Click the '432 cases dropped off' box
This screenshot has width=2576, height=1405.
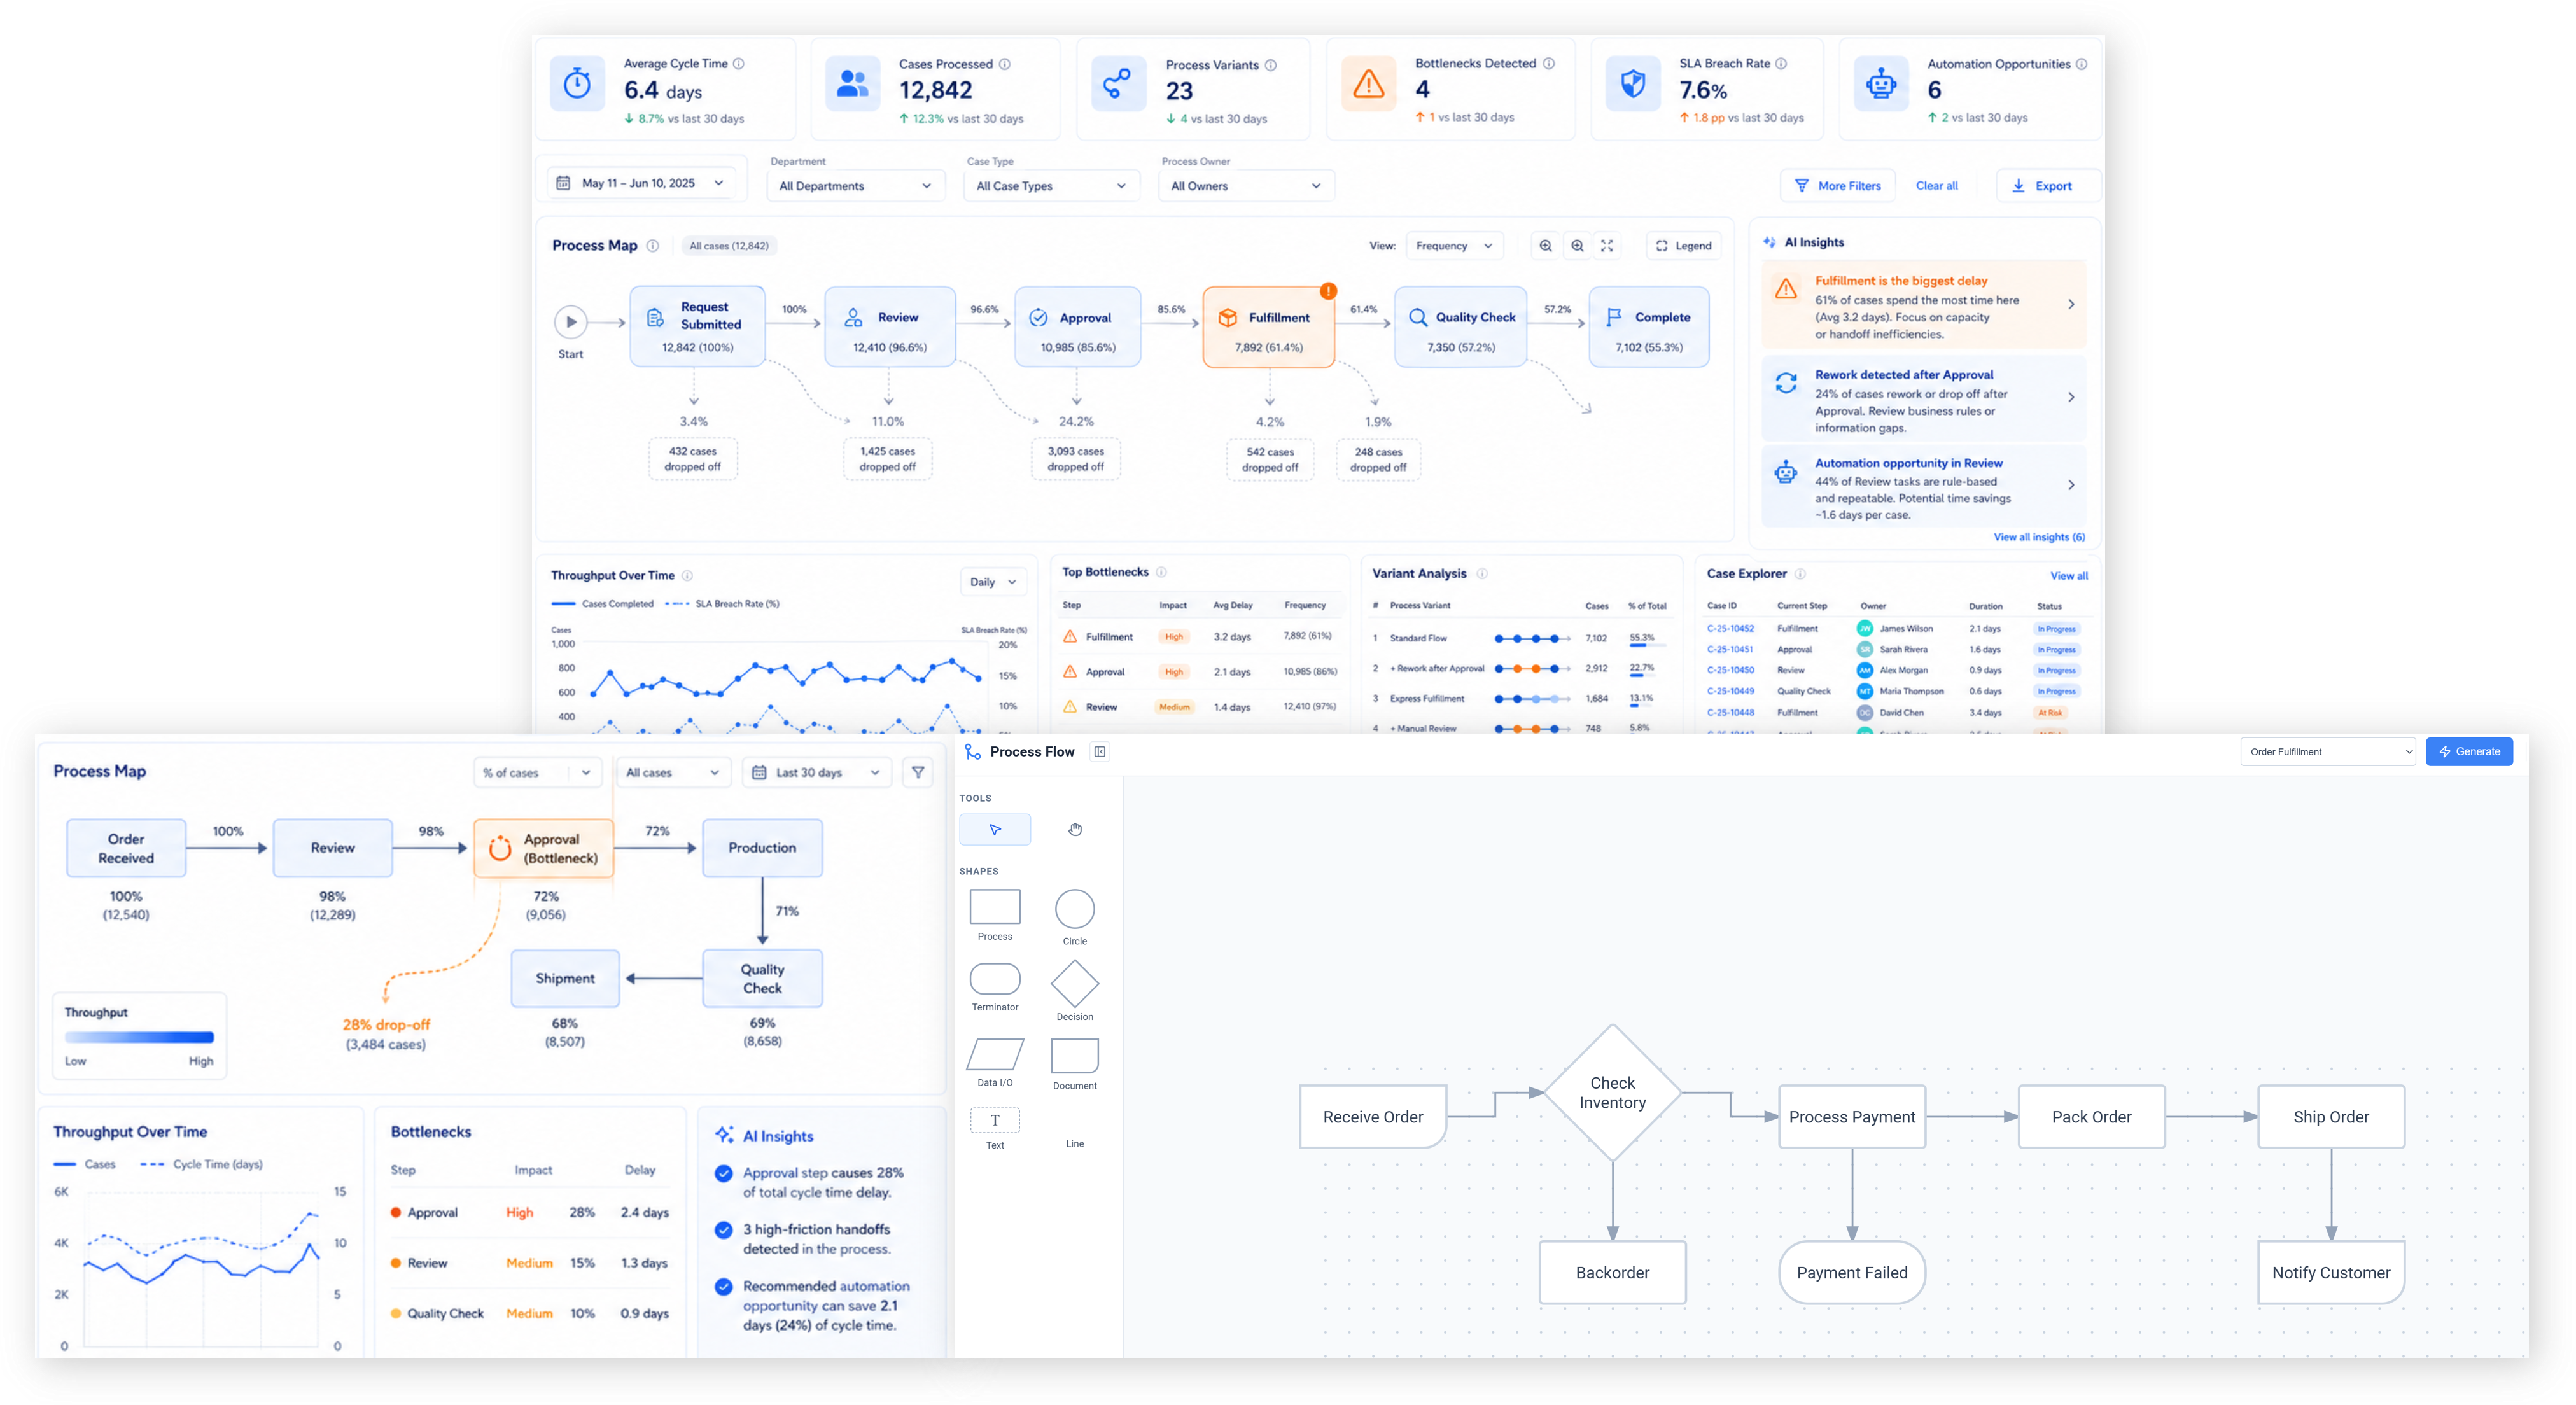[x=693, y=459]
